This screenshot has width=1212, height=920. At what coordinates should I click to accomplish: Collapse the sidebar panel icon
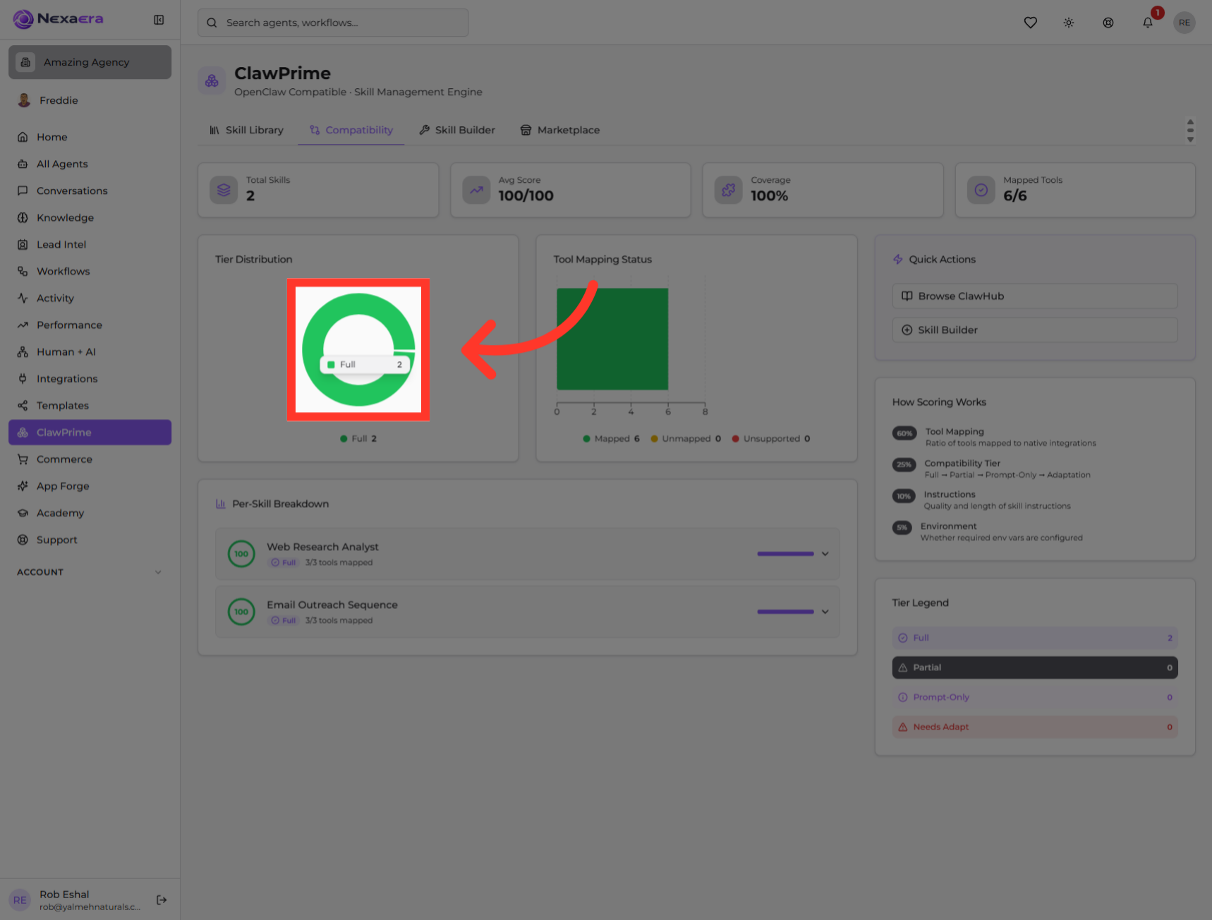159,20
